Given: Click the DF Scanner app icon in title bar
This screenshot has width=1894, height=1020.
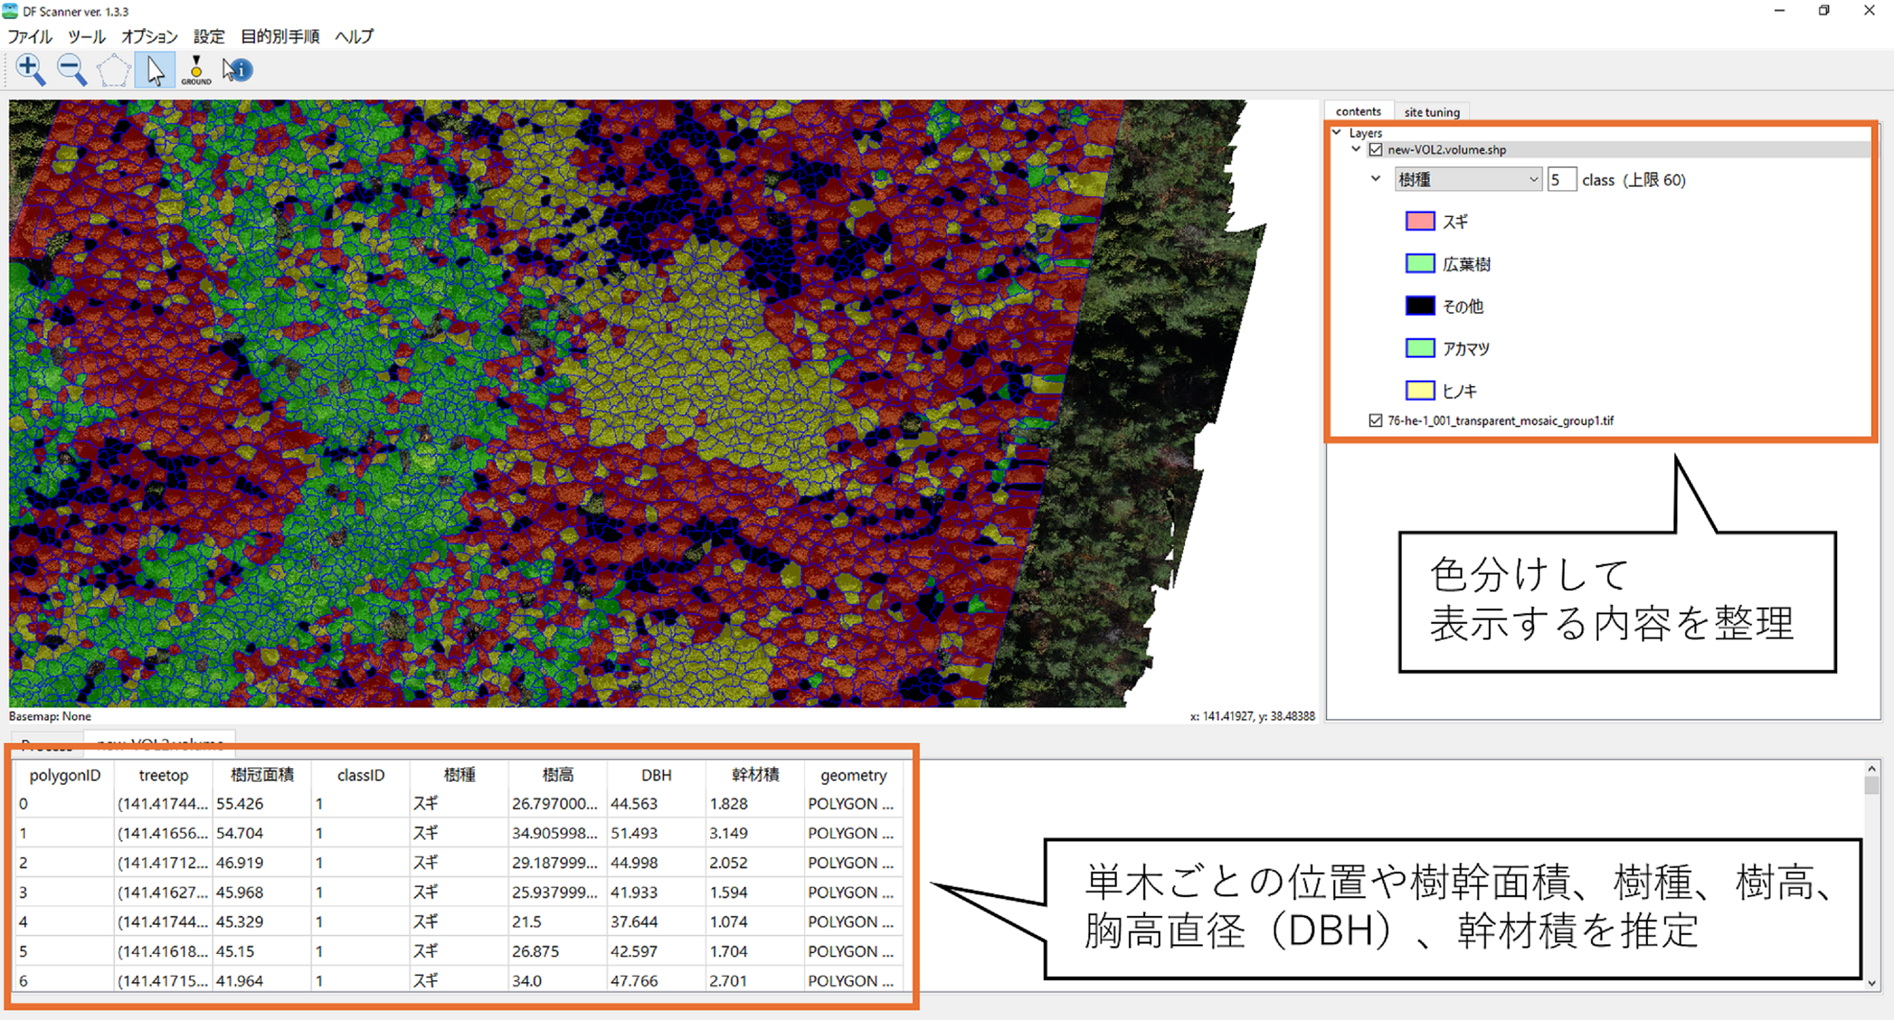Looking at the screenshot, I should 10,11.
